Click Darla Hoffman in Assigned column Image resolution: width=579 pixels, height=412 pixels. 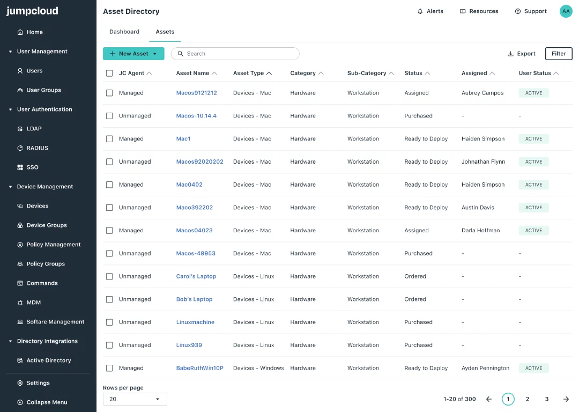click(480, 230)
